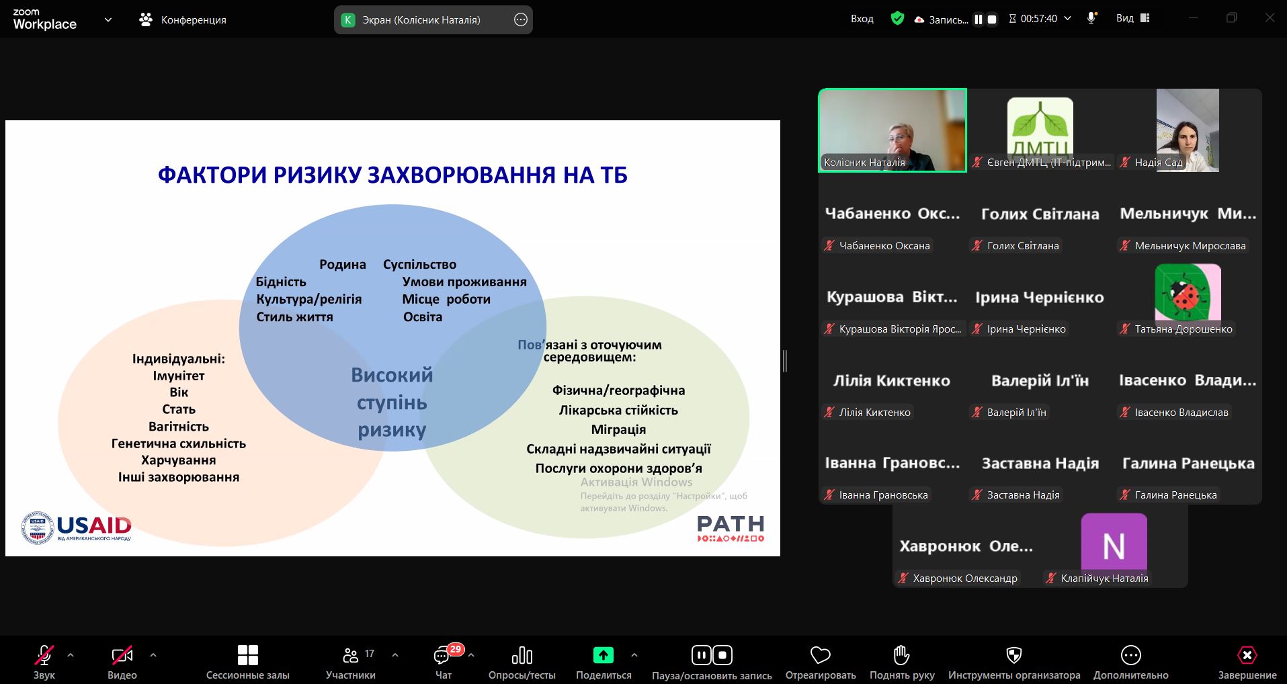Select Надія Сад video thumbnail
The image size is (1287, 684).
[1187, 130]
